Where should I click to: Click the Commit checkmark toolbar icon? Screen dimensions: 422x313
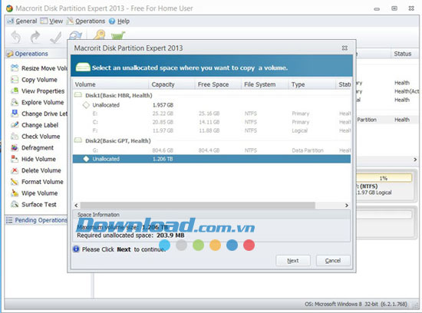[55, 37]
